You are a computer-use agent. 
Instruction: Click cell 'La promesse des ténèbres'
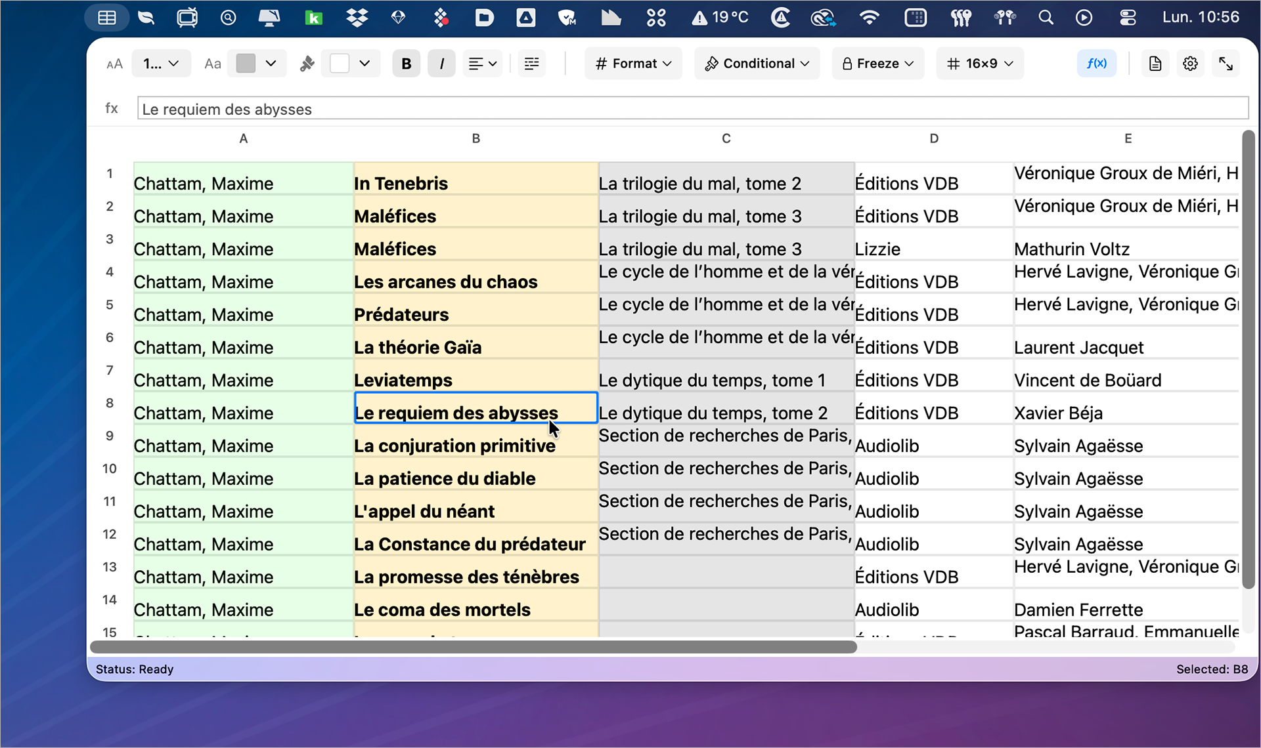point(476,572)
